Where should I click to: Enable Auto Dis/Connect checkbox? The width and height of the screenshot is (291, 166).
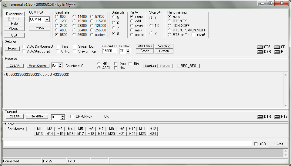point(24,46)
